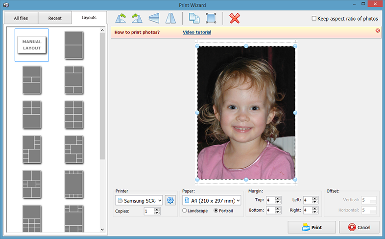Open printer settings gear icon
The image size is (385, 239).
[170, 200]
